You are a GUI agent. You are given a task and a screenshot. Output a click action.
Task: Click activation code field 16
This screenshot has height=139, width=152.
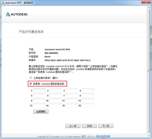[88, 105]
